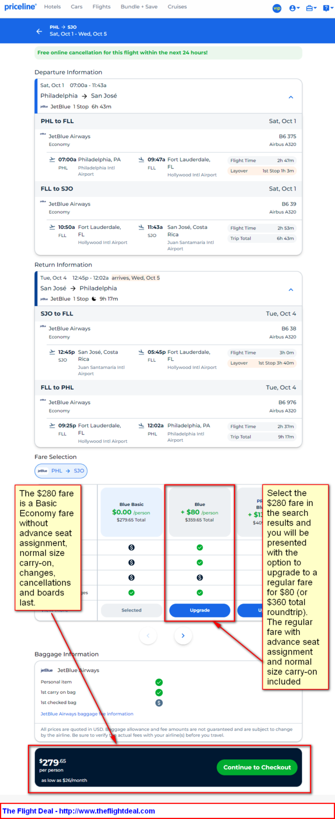Click the '$279.65 Total' text in Blue Basic card

[x=131, y=520]
